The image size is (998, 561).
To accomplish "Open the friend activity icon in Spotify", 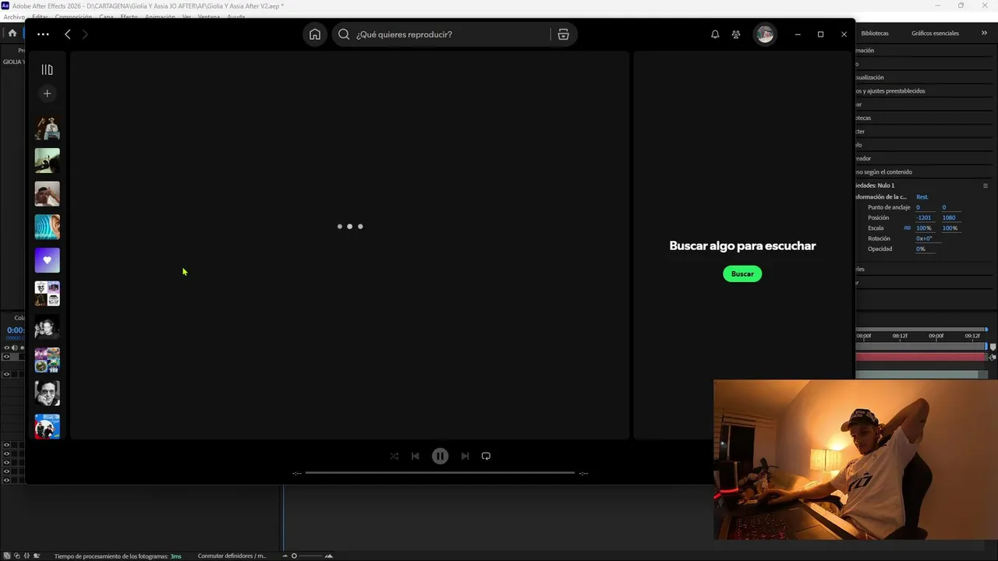I will point(736,34).
